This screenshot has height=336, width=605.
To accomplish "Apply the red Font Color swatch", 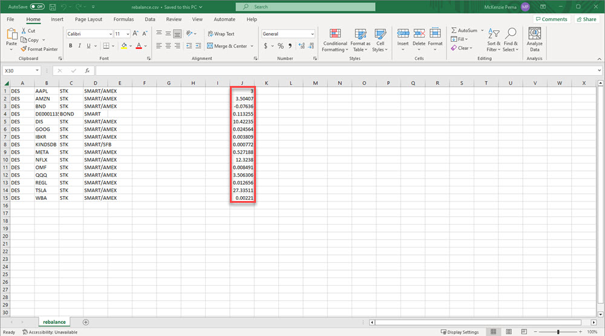I will click(x=139, y=46).
